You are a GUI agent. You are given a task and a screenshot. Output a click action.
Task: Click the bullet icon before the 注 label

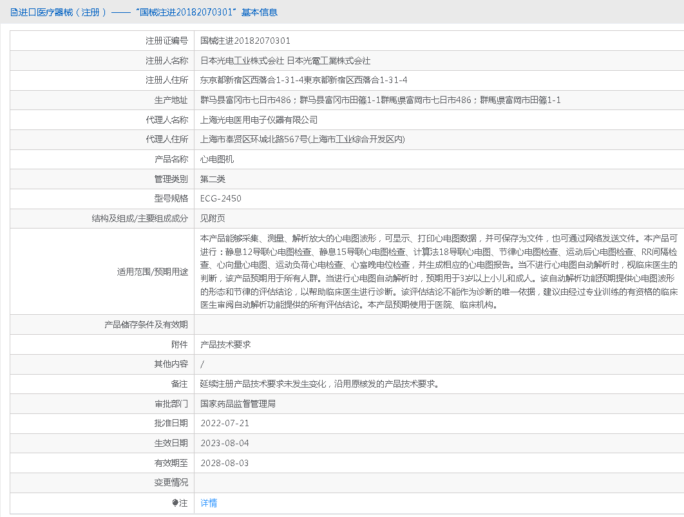click(x=175, y=503)
